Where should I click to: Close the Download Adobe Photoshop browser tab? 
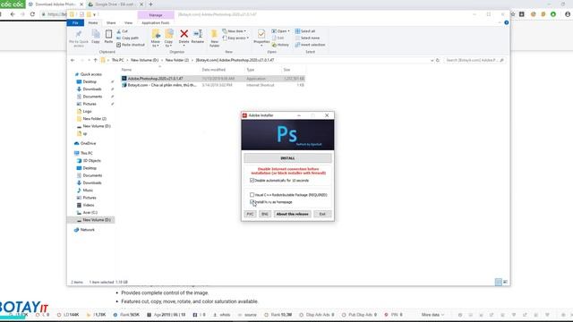coord(81,4)
